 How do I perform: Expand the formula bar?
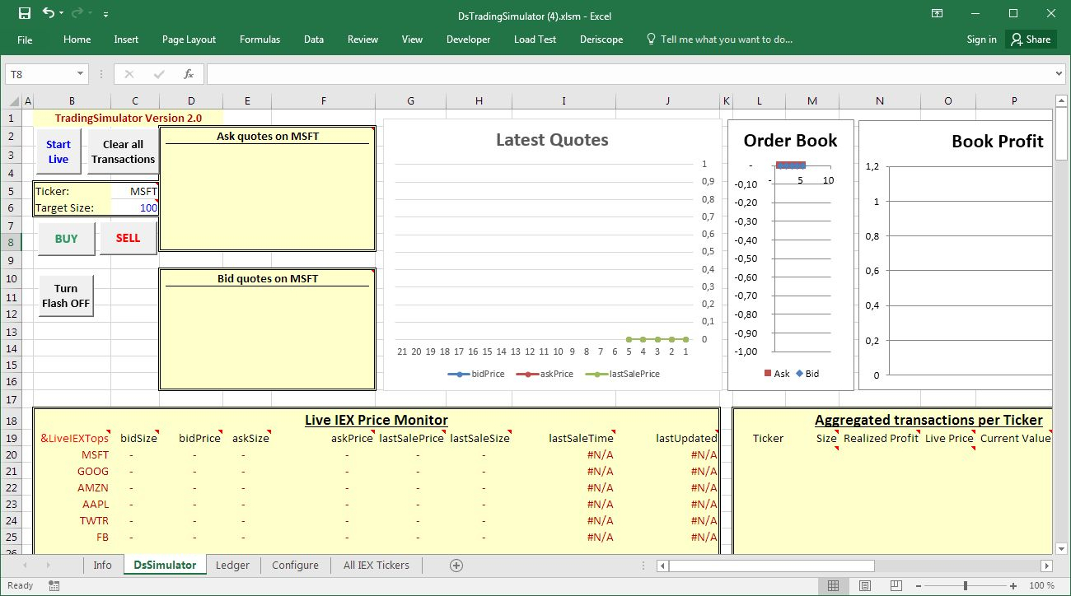pyautogui.click(x=1059, y=74)
